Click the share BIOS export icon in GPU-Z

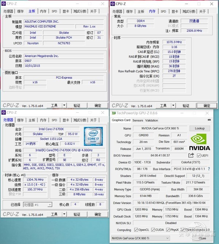tap(191, 155)
